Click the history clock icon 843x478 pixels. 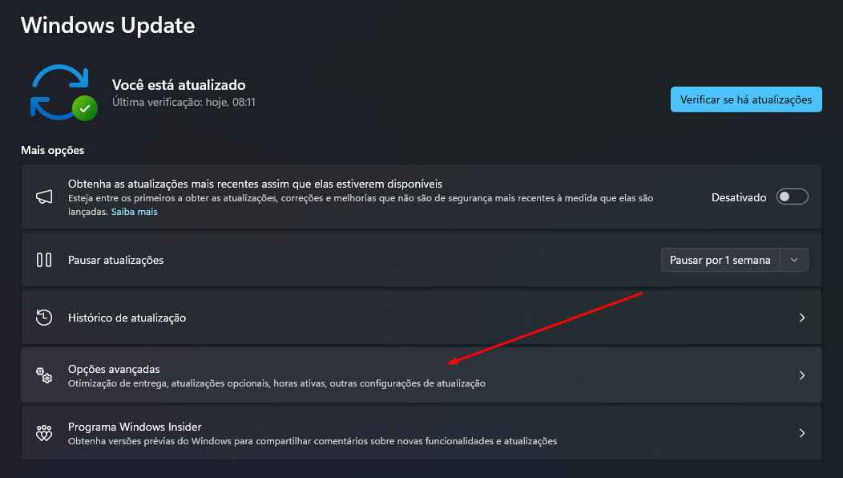pos(44,318)
